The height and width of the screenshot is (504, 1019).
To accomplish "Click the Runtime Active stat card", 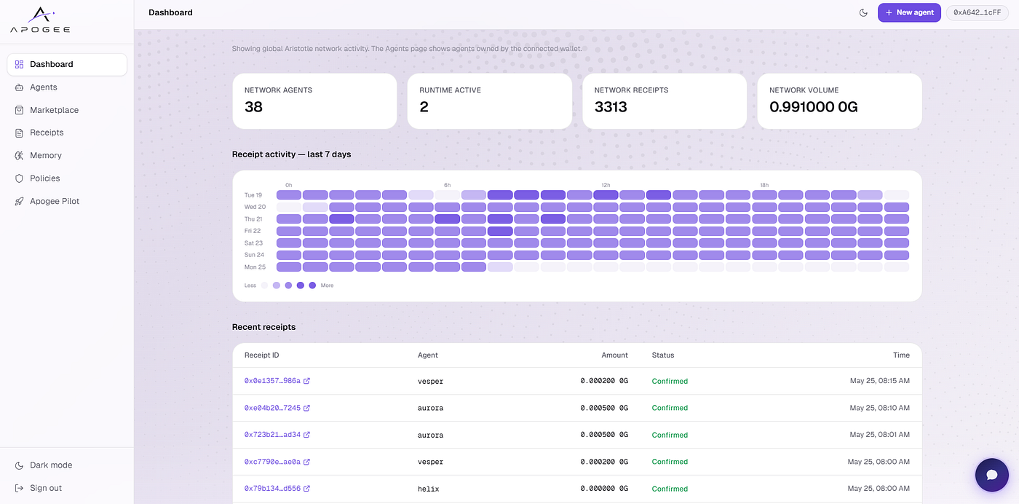I will [489, 101].
